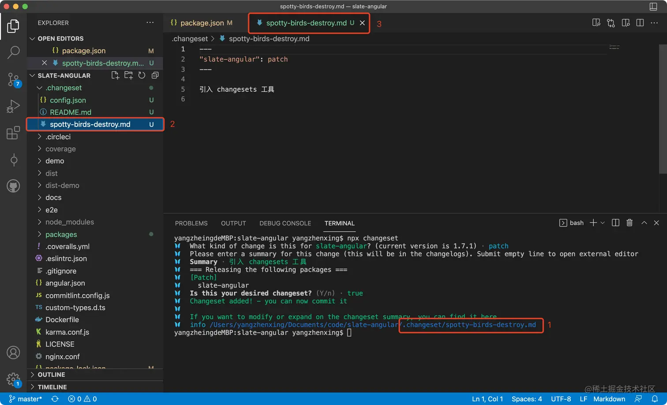Open the Git Graph commit icon in activity bar

(x=13, y=160)
